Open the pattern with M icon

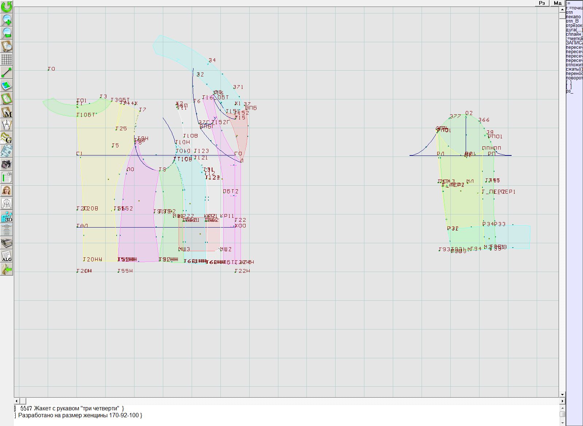click(7, 112)
